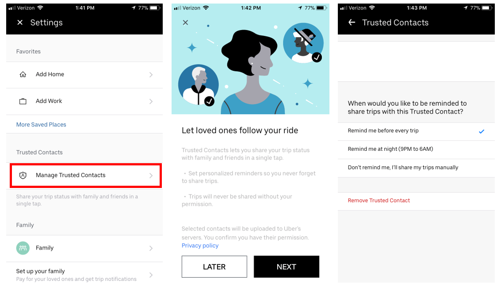Tap the shield icon for Manage Trusted Contacts
The image size is (501, 287).
[x=23, y=175]
